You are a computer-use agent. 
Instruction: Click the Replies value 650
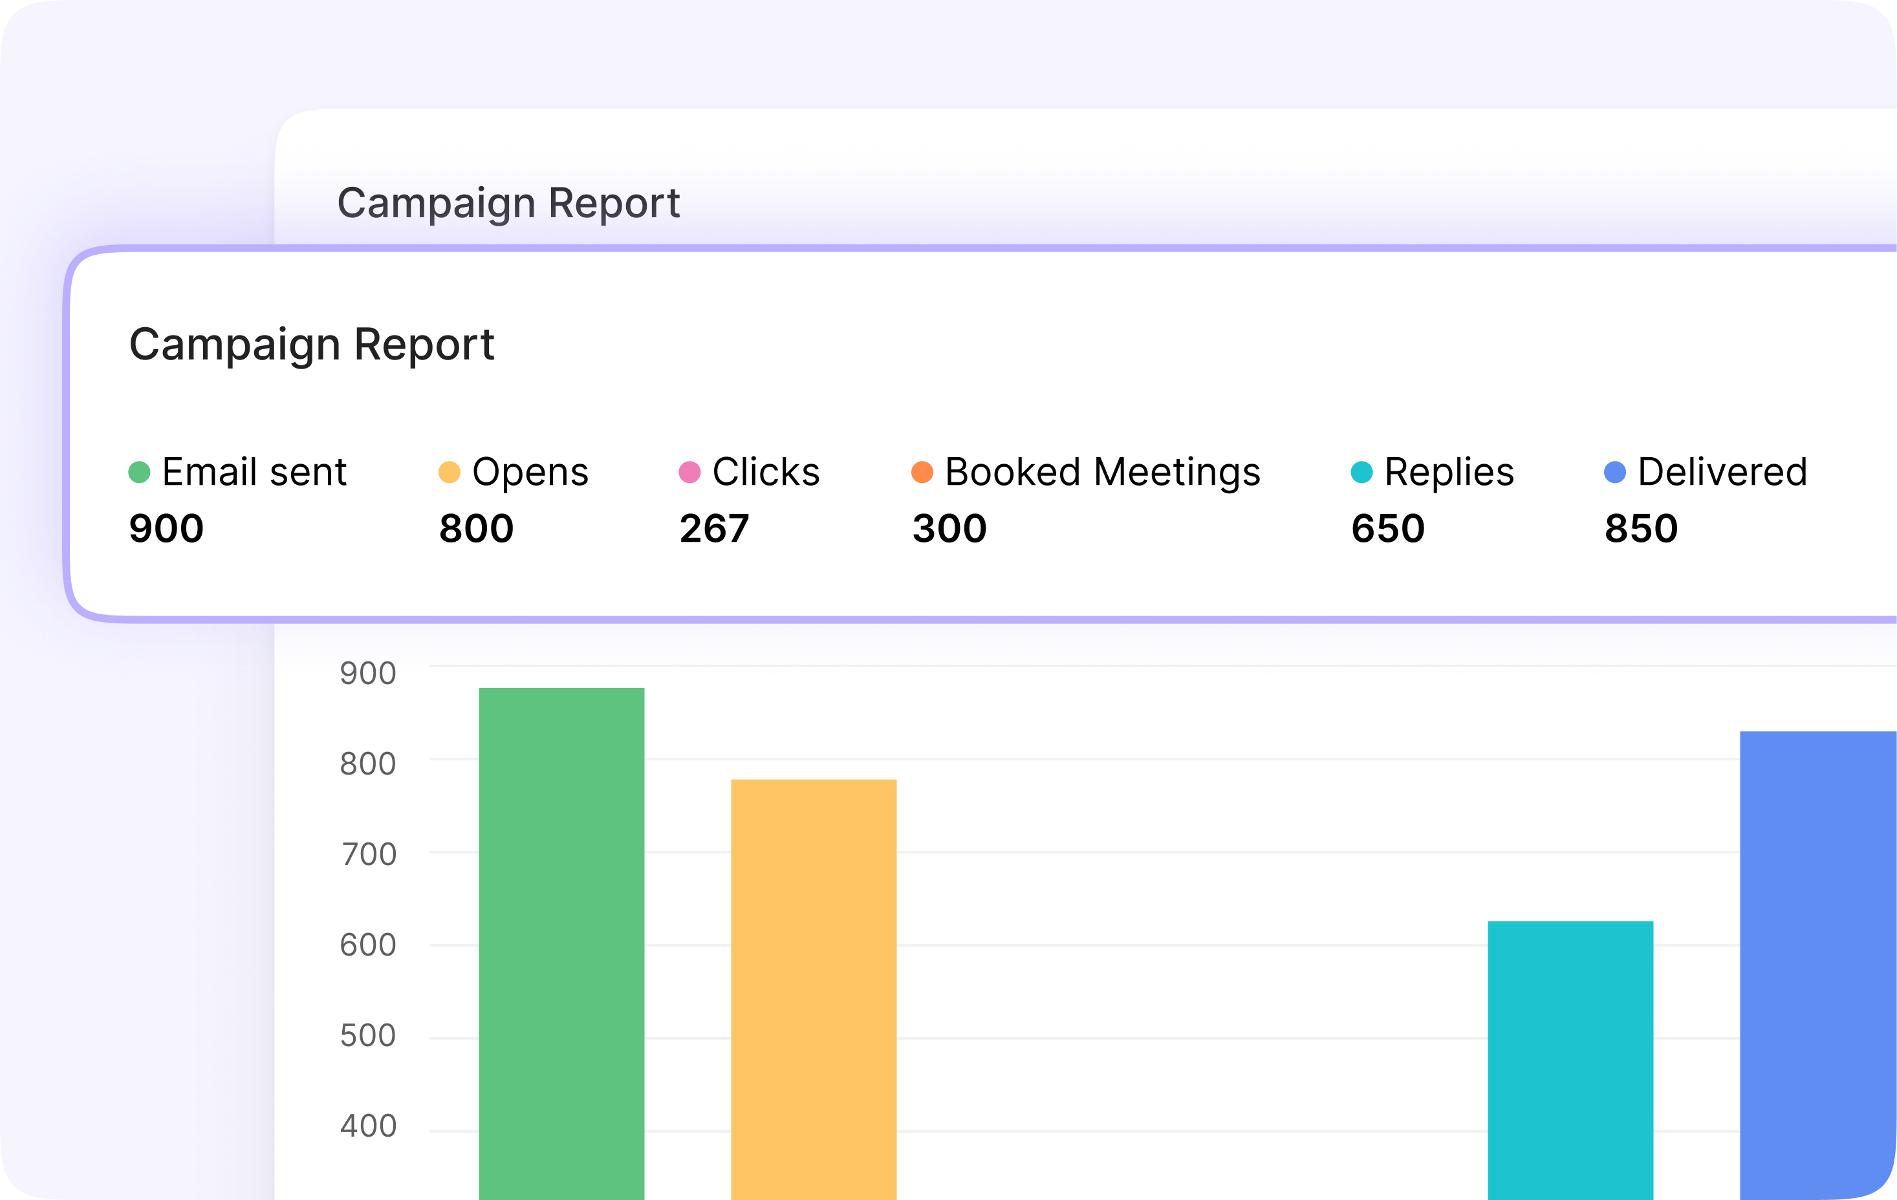(x=1387, y=528)
